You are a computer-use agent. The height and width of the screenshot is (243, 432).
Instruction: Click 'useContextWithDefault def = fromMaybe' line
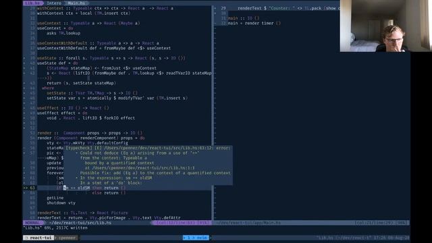pyautogui.click(x=104, y=48)
